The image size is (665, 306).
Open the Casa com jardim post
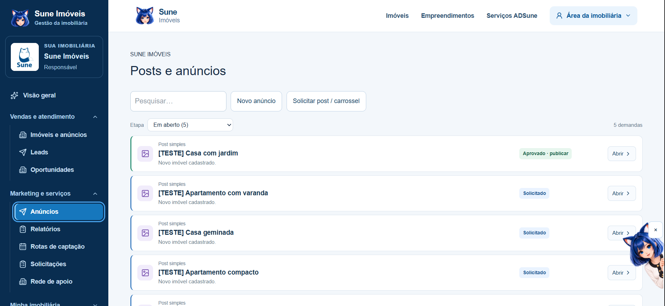click(x=621, y=154)
